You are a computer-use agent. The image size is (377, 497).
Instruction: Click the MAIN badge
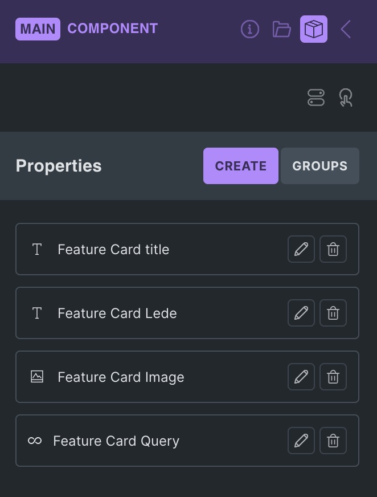pyautogui.click(x=37, y=29)
